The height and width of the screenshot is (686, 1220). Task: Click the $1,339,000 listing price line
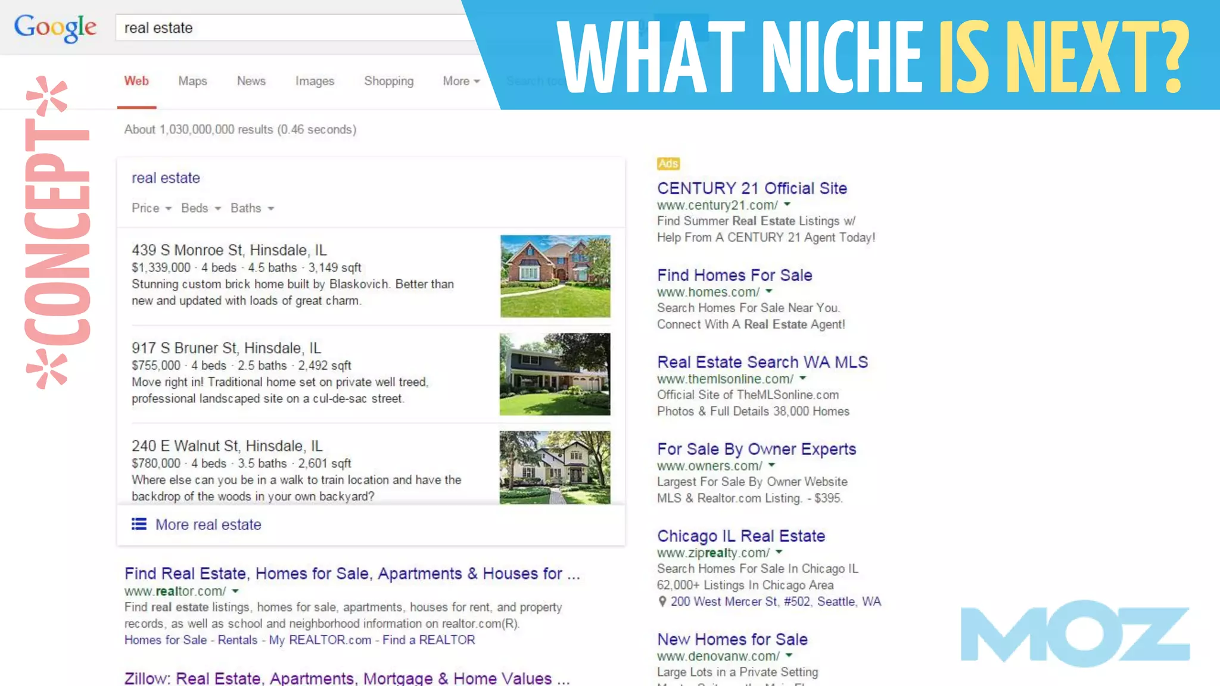[x=246, y=267]
